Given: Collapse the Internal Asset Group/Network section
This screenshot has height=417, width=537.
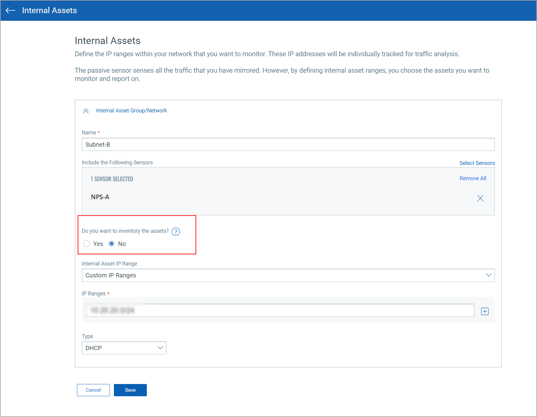Looking at the screenshot, I should click(86, 111).
